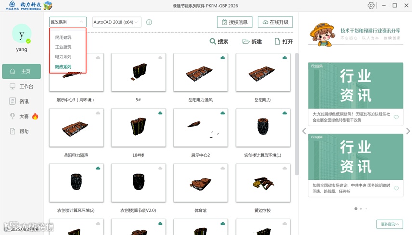Select 工业建筑 from the series list

(x=63, y=47)
